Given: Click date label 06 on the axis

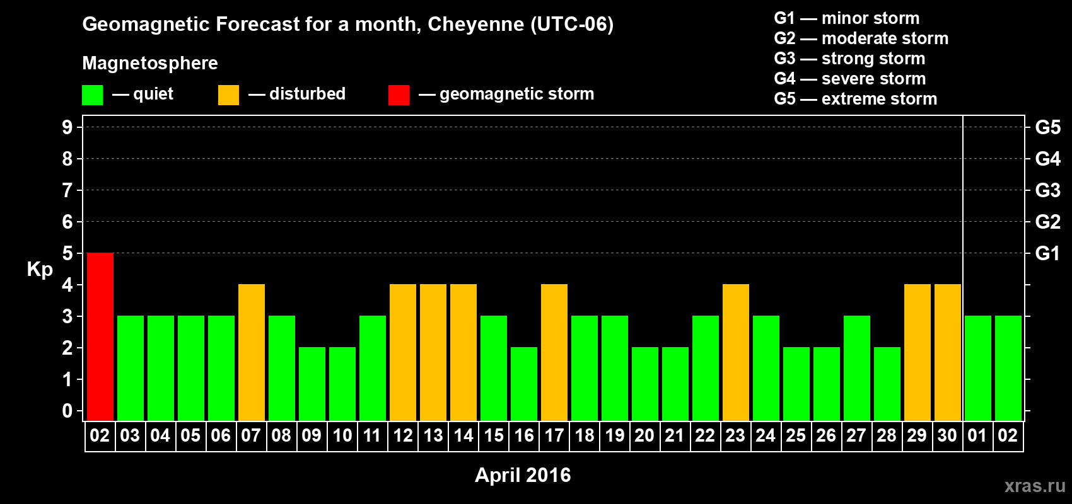Looking at the screenshot, I should coord(221,436).
